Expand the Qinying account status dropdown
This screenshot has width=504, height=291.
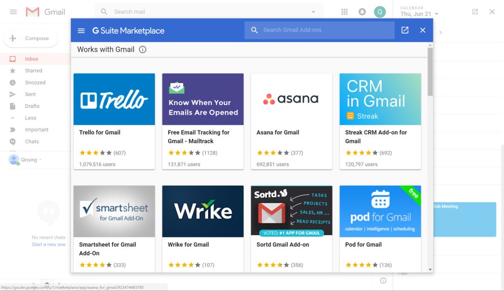point(40,160)
